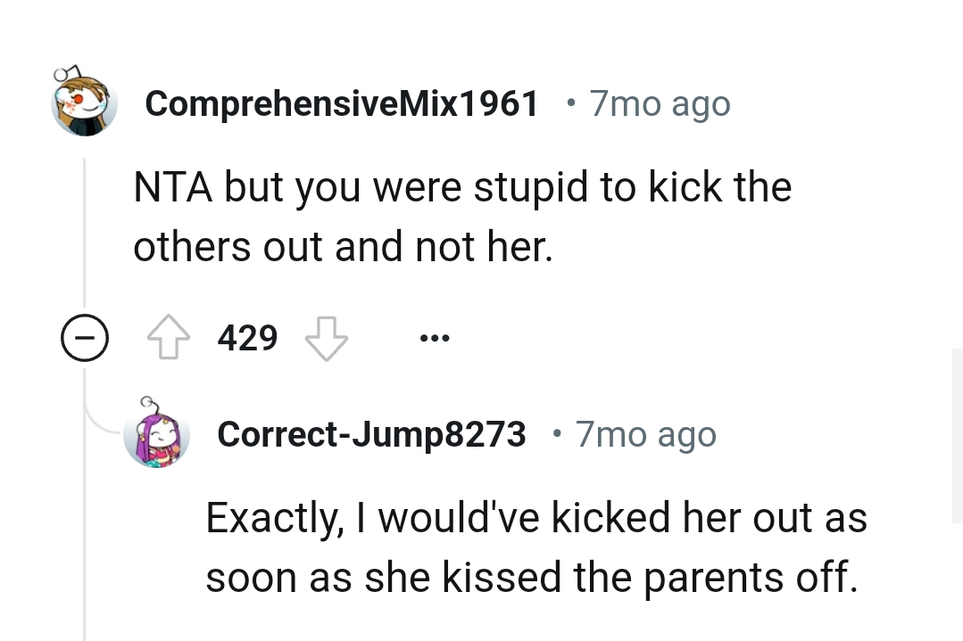Click the purple-haired snoo avatar icon

[x=157, y=434]
